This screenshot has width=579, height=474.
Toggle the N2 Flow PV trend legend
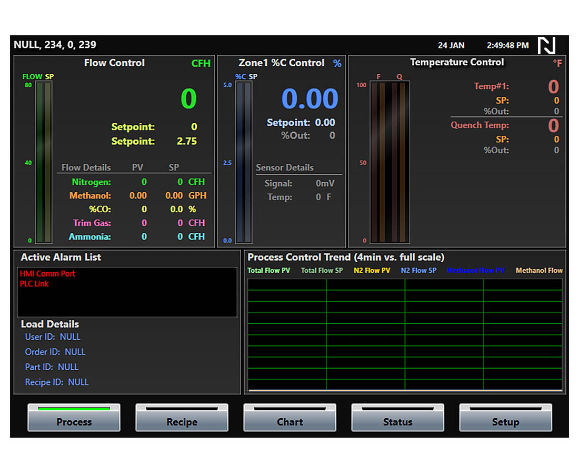pos(372,271)
